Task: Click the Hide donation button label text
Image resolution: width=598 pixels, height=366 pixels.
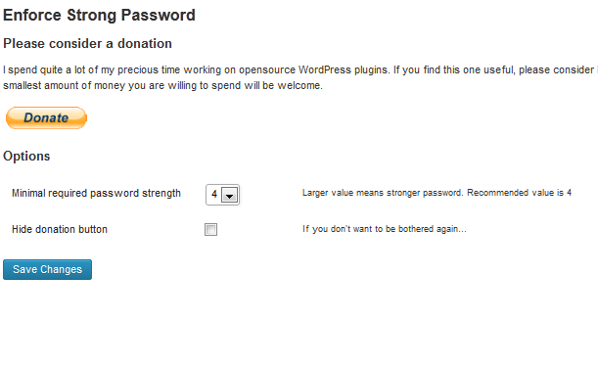Action: coord(60,229)
